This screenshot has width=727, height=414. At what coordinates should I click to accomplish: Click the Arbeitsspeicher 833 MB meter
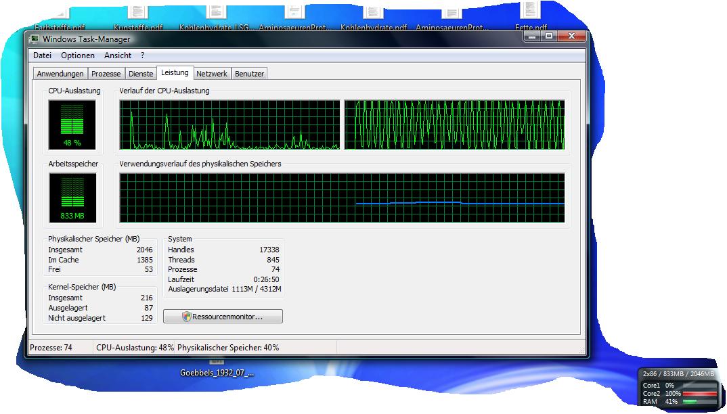point(72,198)
